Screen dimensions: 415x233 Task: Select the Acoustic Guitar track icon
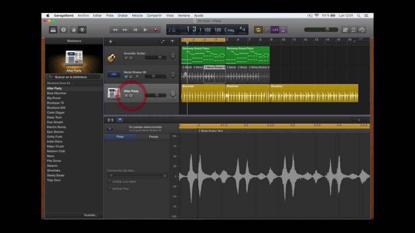coord(113,56)
